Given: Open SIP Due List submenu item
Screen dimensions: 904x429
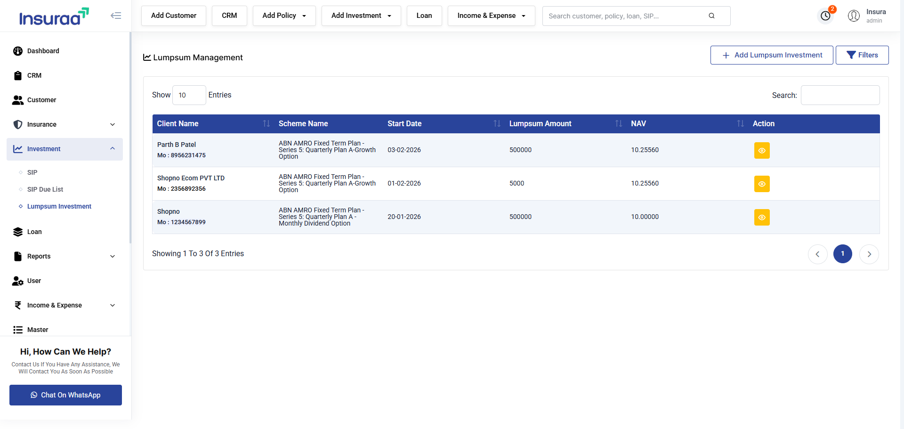Looking at the screenshot, I should tap(45, 189).
